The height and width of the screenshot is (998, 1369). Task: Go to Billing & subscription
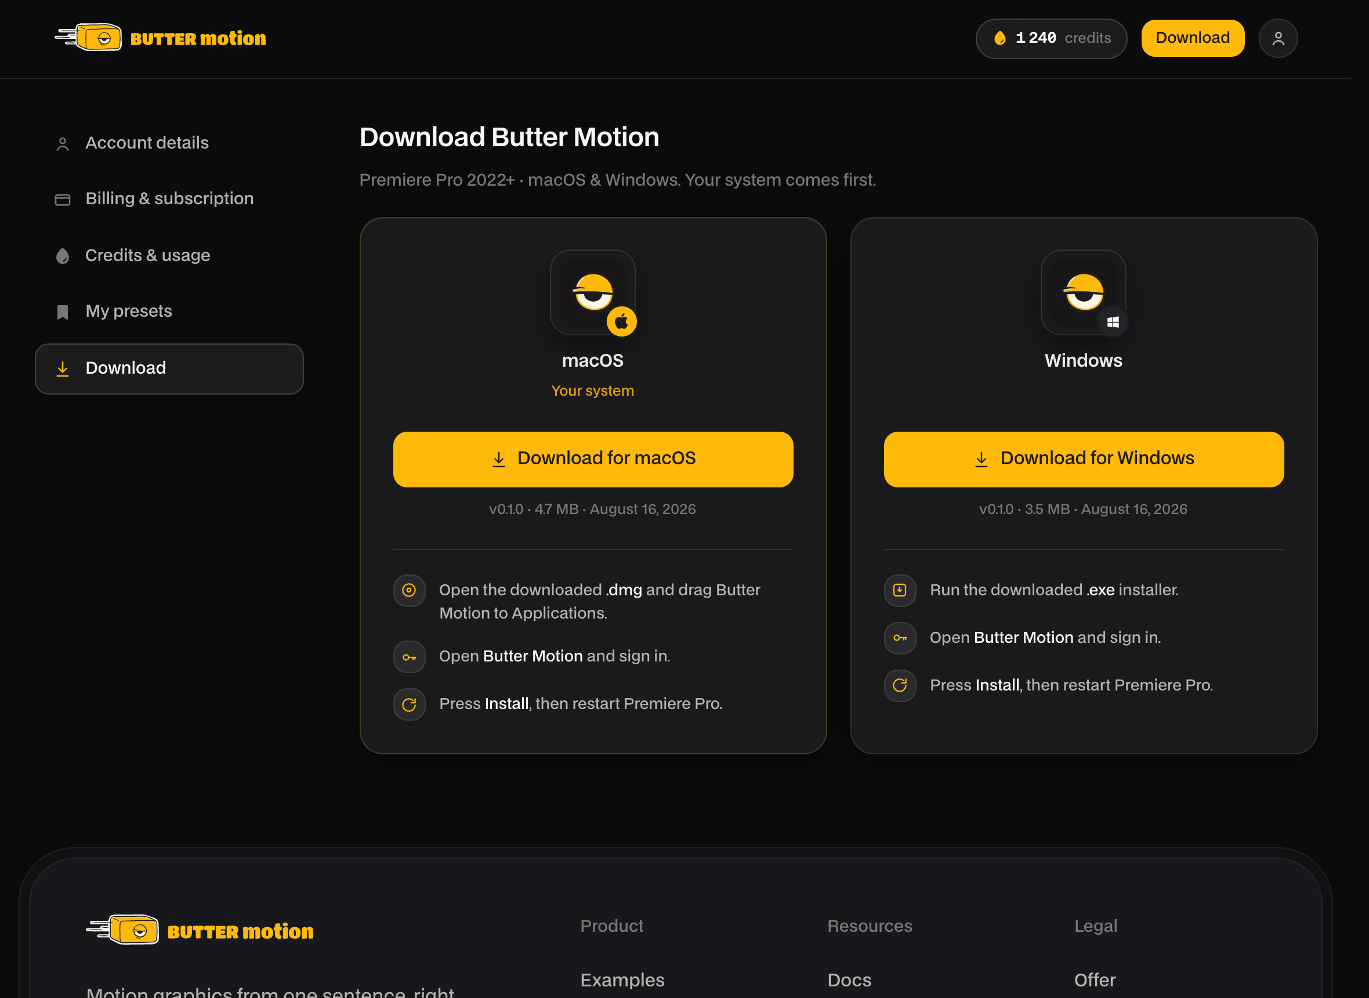[x=169, y=199]
